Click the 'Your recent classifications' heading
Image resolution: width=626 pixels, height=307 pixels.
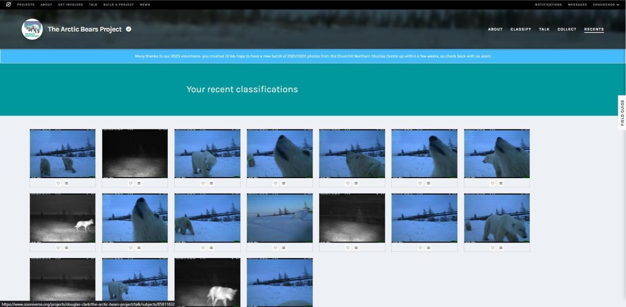pos(242,89)
